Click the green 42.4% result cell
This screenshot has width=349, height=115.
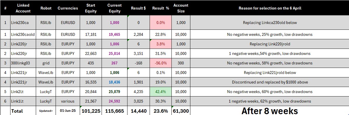click(x=160, y=92)
